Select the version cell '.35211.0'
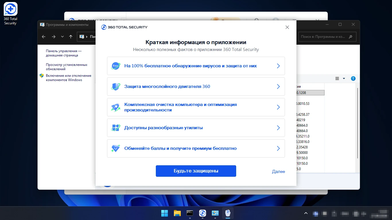Image resolution: width=392 pixels, height=220 pixels. (x=304, y=136)
